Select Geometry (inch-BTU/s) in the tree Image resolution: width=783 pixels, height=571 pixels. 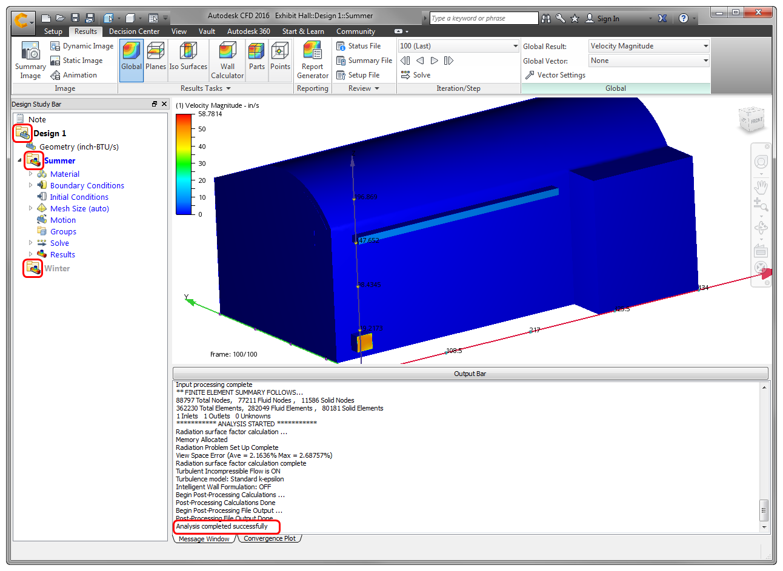[79, 147]
